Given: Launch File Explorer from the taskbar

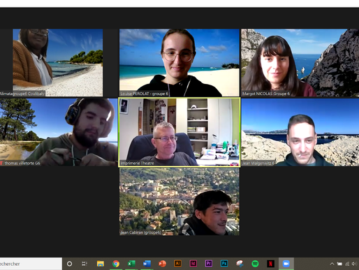Looking at the screenshot, I should tap(101, 264).
